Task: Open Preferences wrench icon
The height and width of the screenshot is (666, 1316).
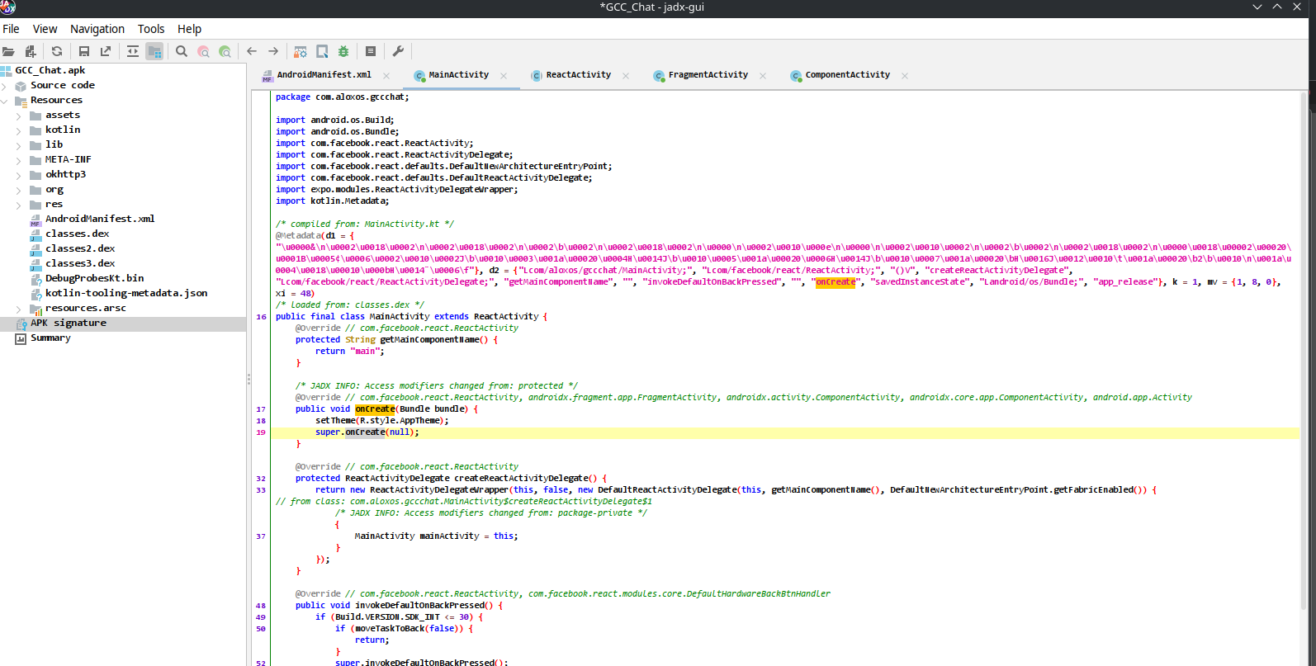Action: [398, 51]
